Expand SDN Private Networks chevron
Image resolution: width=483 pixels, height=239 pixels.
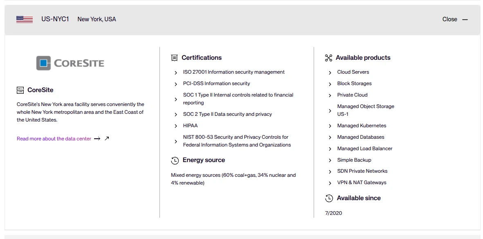[330, 172]
